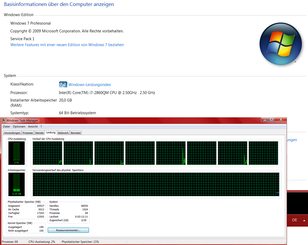
Task: Click the last CPU core history graph
Action: (x=263, y=153)
